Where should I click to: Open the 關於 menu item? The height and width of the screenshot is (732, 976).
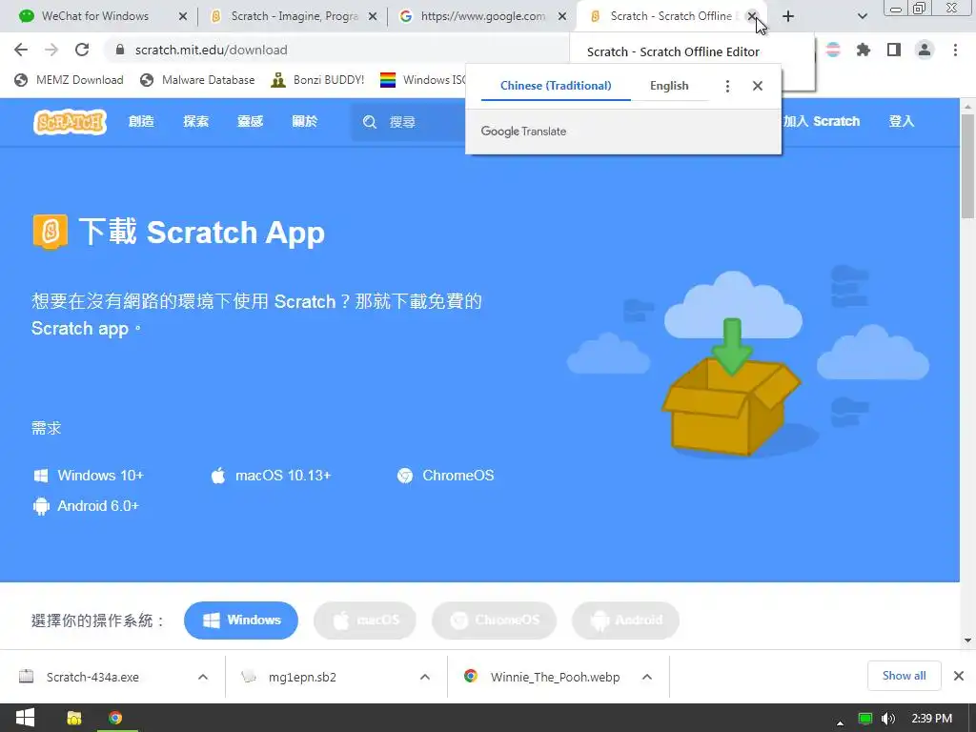[x=305, y=121]
